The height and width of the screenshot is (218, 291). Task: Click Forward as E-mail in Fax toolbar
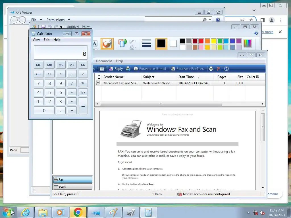pos(150,69)
